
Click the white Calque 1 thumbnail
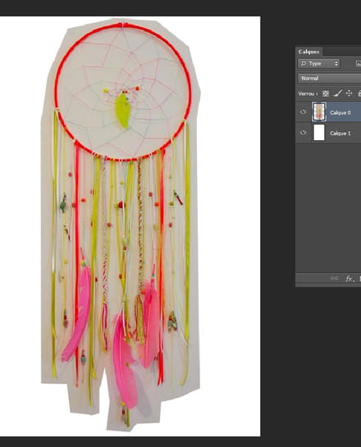[319, 133]
